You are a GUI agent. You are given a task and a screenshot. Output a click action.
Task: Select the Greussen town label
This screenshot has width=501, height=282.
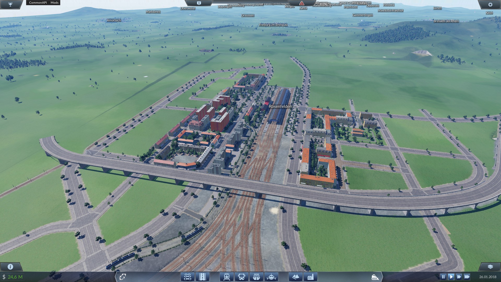pos(248,15)
